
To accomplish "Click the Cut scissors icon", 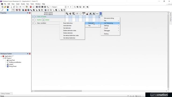I will [x=11, y=7].
